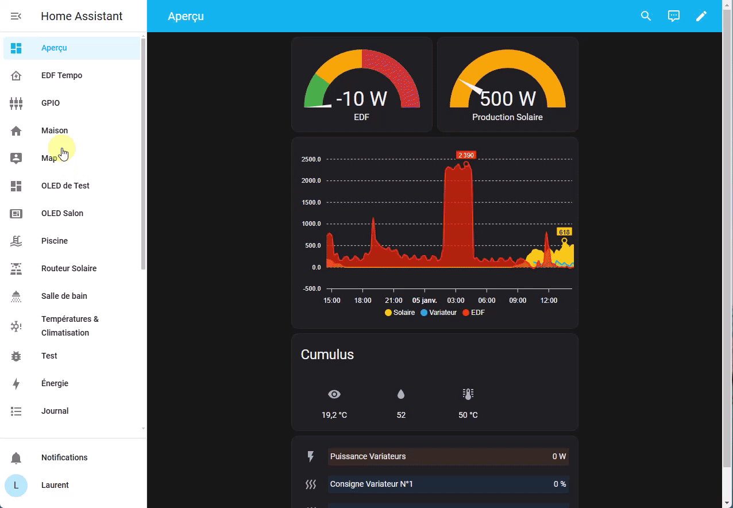733x508 pixels.
Task: Click the Puissance Variateurs bar showing 0 W
Action: [448, 457]
